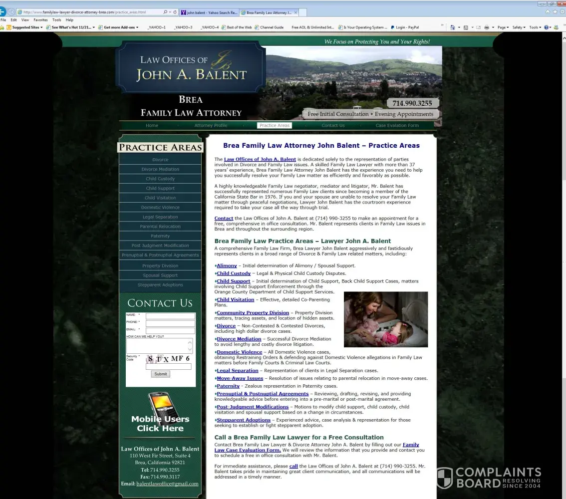Select Divorce in Practice Areas sidebar
Image resolution: width=566 pixels, height=499 pixels.
(160, 160)
